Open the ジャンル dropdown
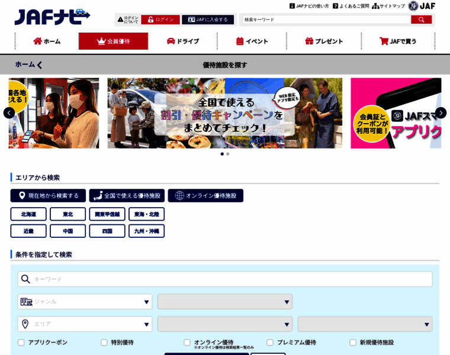The image size is (450, 355). tap(85, 302)
